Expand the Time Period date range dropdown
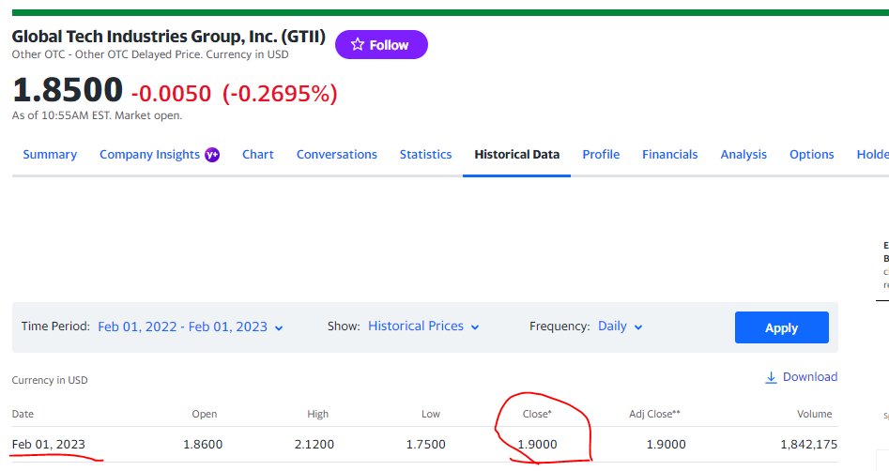 pos(191,327)
